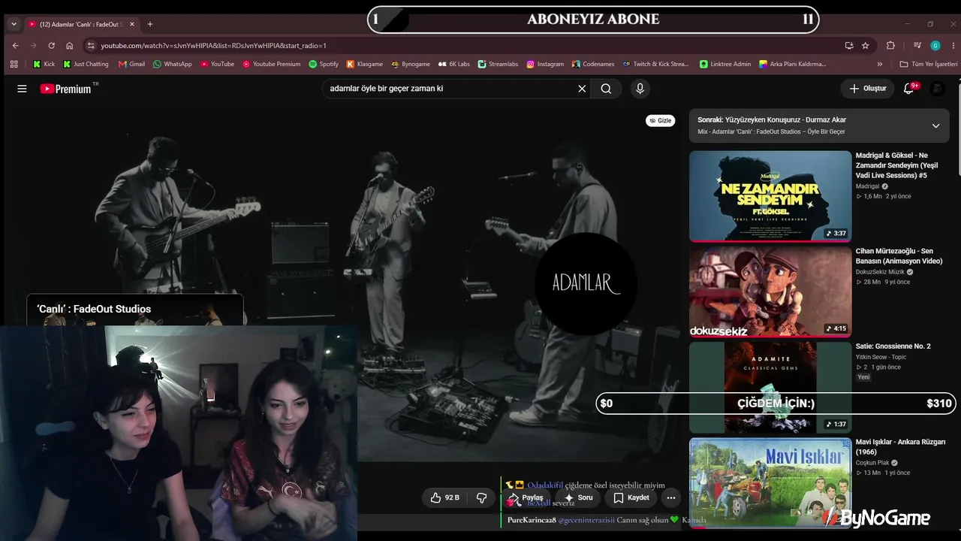View site information in address bar
The height and width of the screenshot is (541, 961).
(91, 45)
